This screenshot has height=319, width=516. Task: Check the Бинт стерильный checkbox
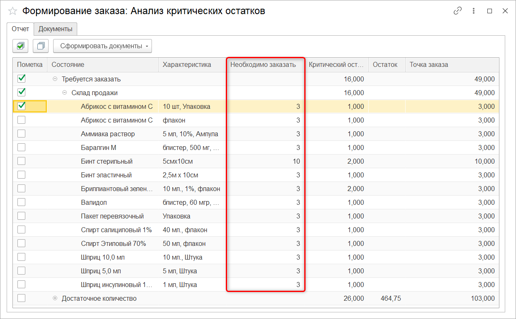point(22,161)
